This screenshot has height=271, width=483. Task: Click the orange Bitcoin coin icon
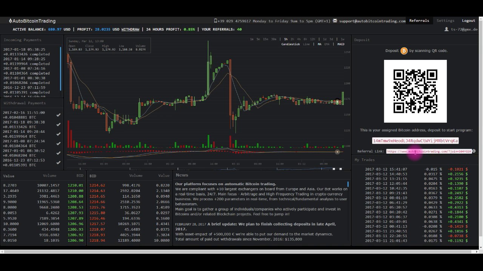point(404,51)
